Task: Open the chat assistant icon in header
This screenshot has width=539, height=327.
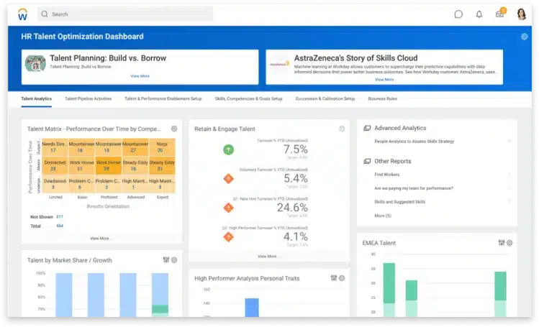Action: click(x=458, y=14)
